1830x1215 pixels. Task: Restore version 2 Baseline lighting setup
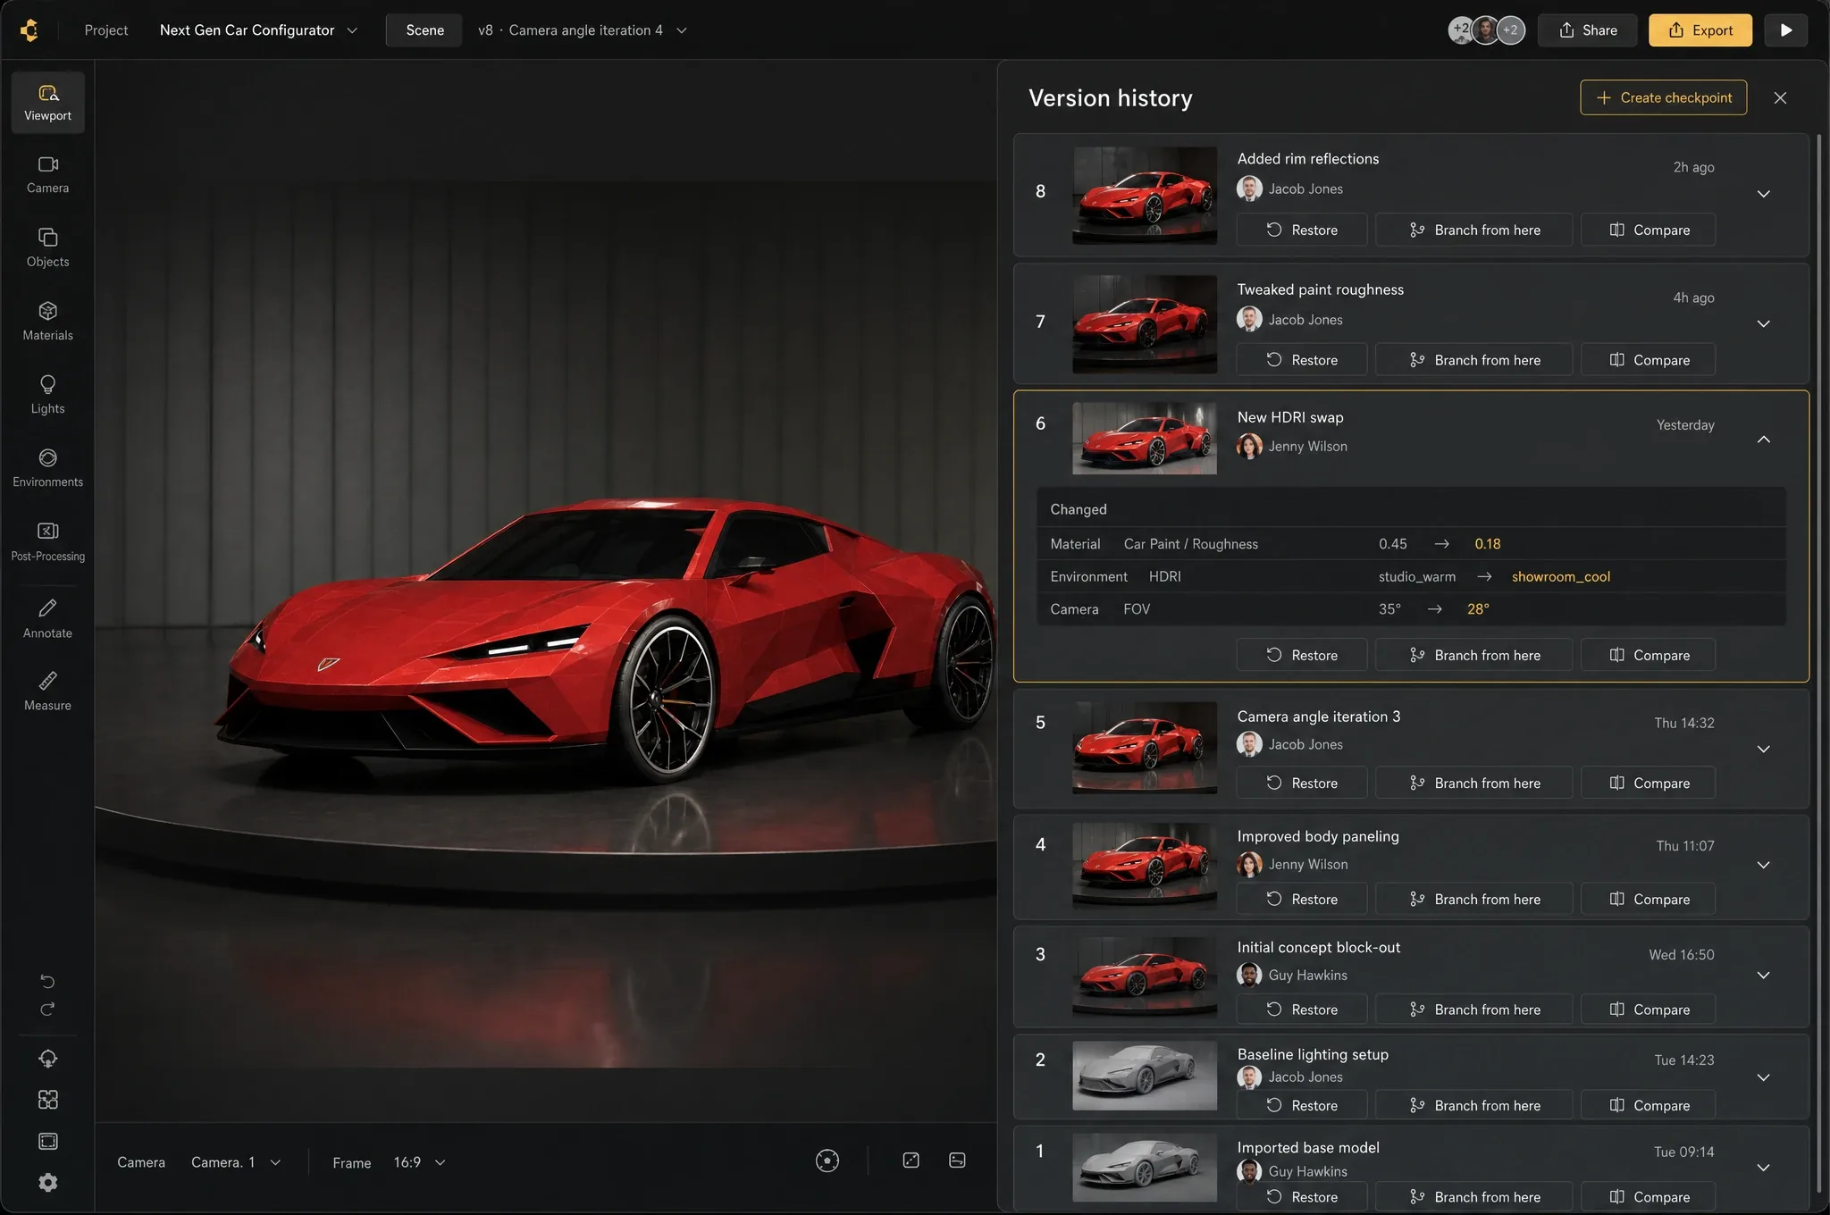(x=1301, y=1105)
